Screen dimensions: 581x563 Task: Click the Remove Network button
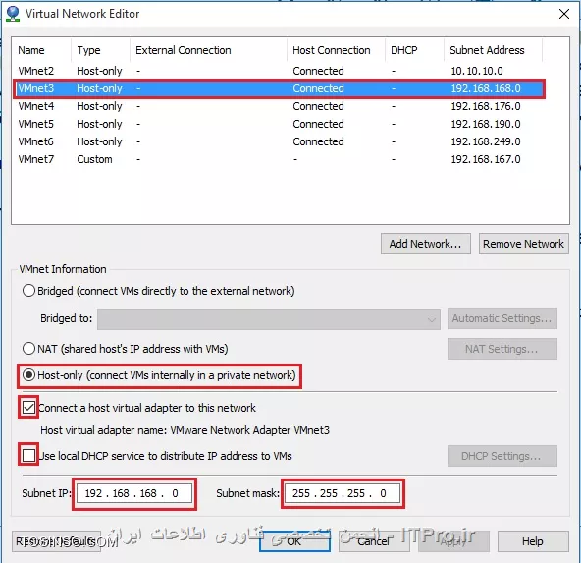click(x=523, y=244)
